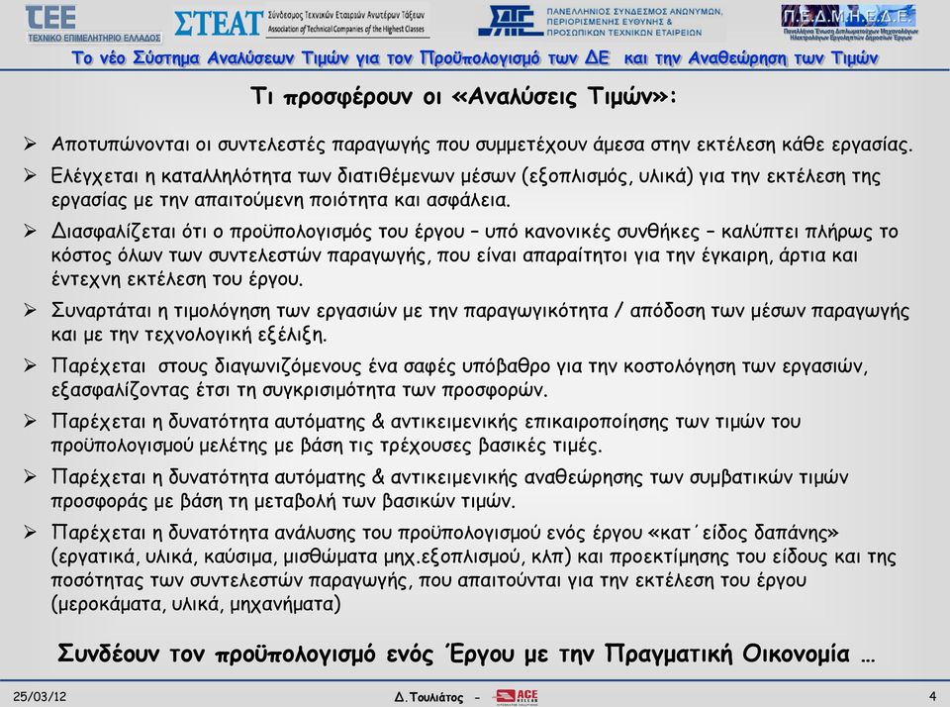The width and height of the screenshot is (950, 707).
Task: Click the arrow bullet beside 'Συναρτάται η τιμολόγηση'
Action: click(31, 311)
